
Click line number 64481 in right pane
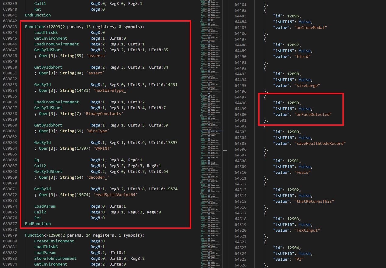(241, 5)
